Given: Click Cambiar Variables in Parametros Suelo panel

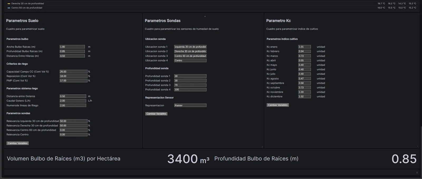Looking at the screenshot, I should click(x=18, y=143).
